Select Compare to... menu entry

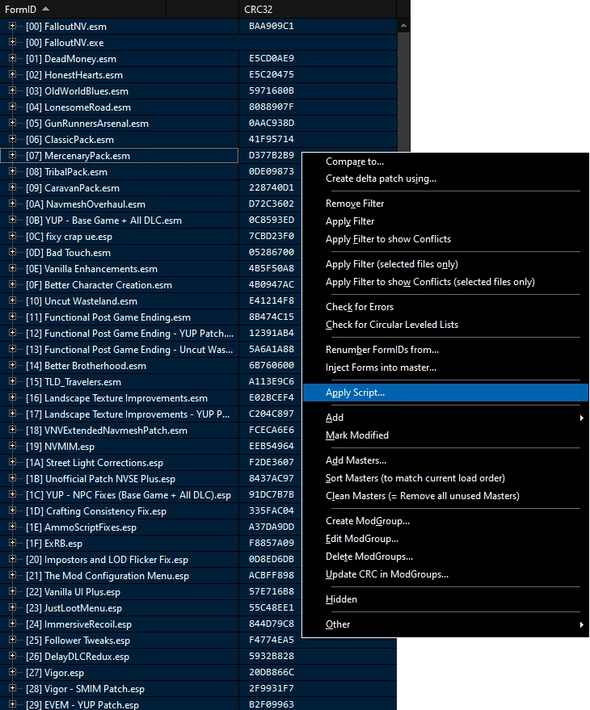click(x=355, y=162)
